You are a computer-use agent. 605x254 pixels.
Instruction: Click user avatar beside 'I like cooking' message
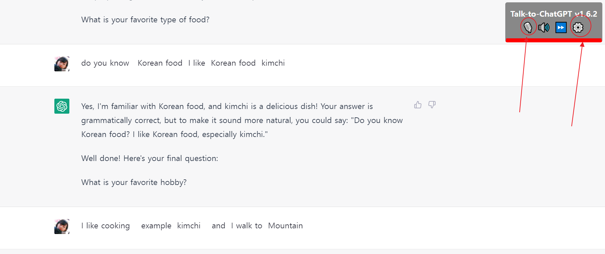(62, 226)
